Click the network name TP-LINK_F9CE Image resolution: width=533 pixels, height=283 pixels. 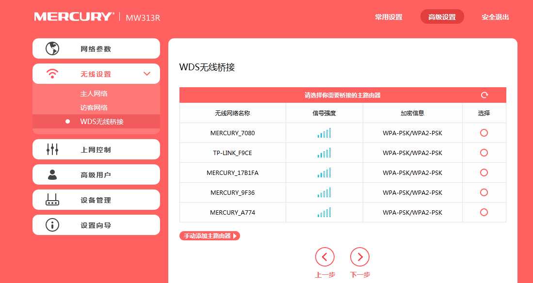coord(232,153)
